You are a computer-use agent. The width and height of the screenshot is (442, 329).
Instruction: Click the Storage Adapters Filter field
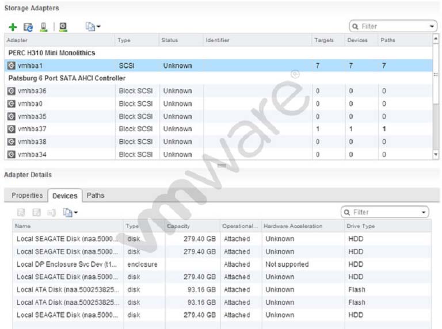click(393, 26)
